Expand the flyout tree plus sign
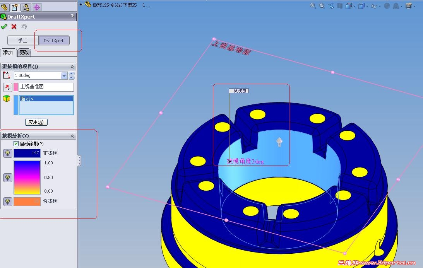Image resolution: width=423 pixels, height=268 pixels. click(x=80, y=4)
